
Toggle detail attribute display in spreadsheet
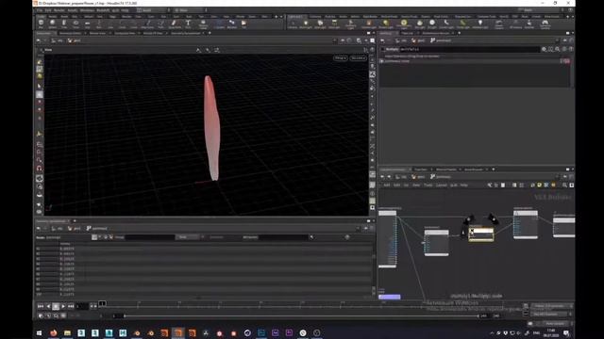(111, 237)
